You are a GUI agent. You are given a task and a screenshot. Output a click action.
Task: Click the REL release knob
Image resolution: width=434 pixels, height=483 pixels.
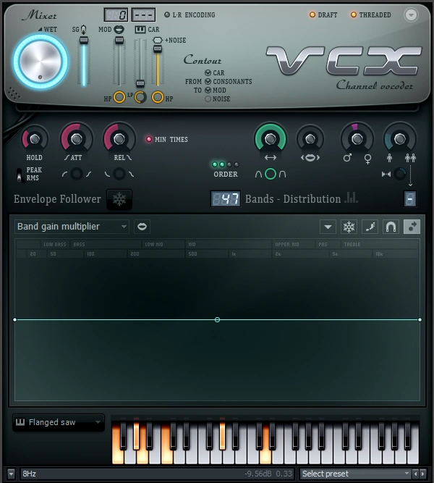[x=119, y=139]
